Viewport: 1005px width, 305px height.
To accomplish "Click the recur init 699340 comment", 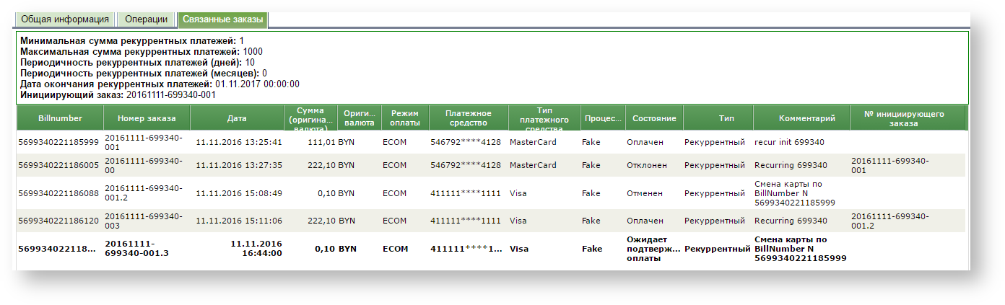I will click(x=789, y=143).
